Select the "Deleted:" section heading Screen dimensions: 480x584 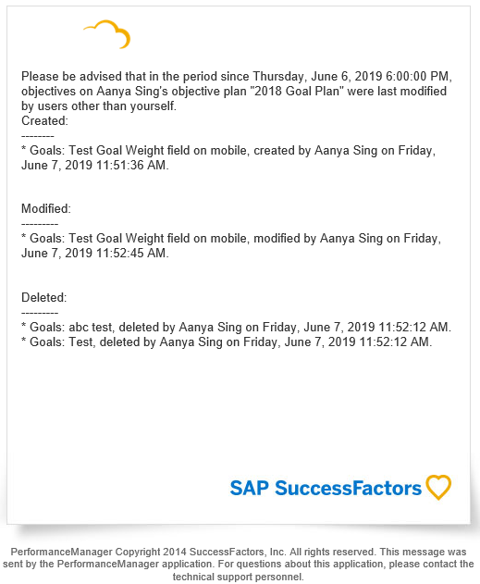coord(43,298)
